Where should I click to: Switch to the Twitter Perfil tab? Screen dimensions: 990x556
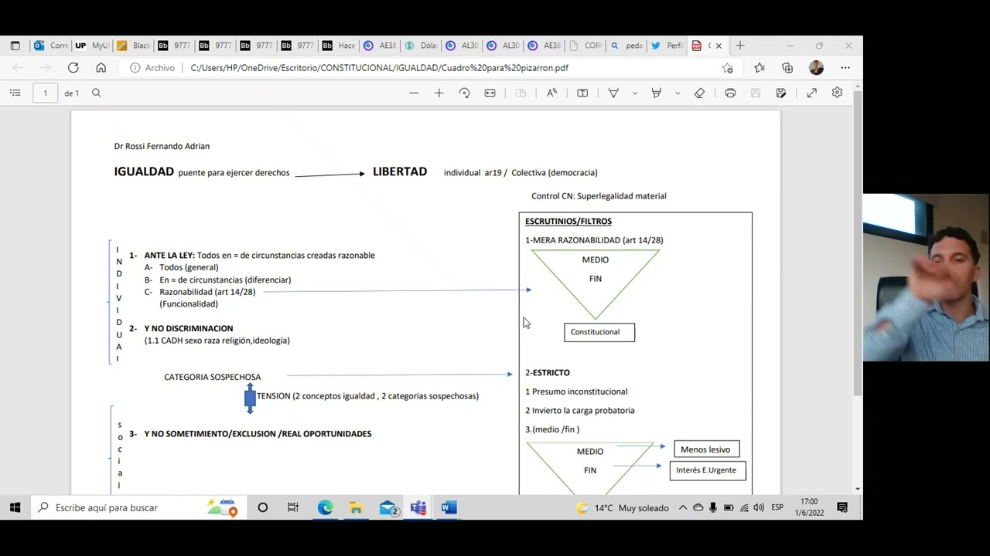coord(668,46)
